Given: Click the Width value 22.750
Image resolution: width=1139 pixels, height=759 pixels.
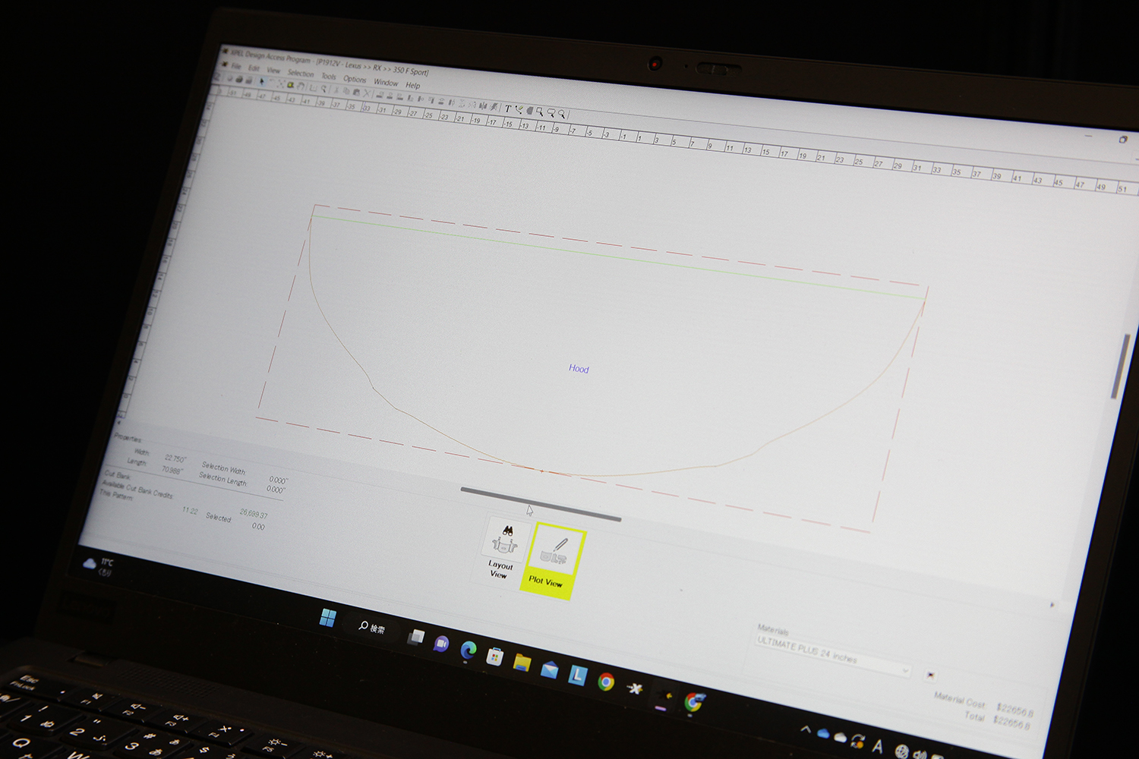Looking at the screenshot, I should 175,458.
